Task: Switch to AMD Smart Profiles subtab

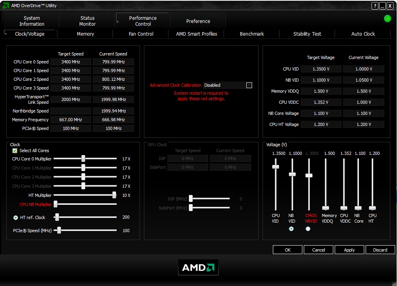Action: click(x=196, y=34)
